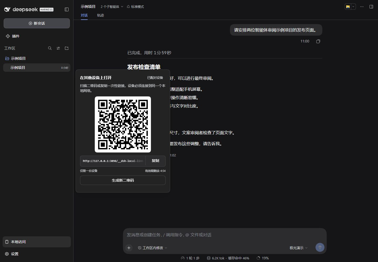Click the 发布检查清单 heading
Viewport: 378px width, 262px height.
click(144, 67)
